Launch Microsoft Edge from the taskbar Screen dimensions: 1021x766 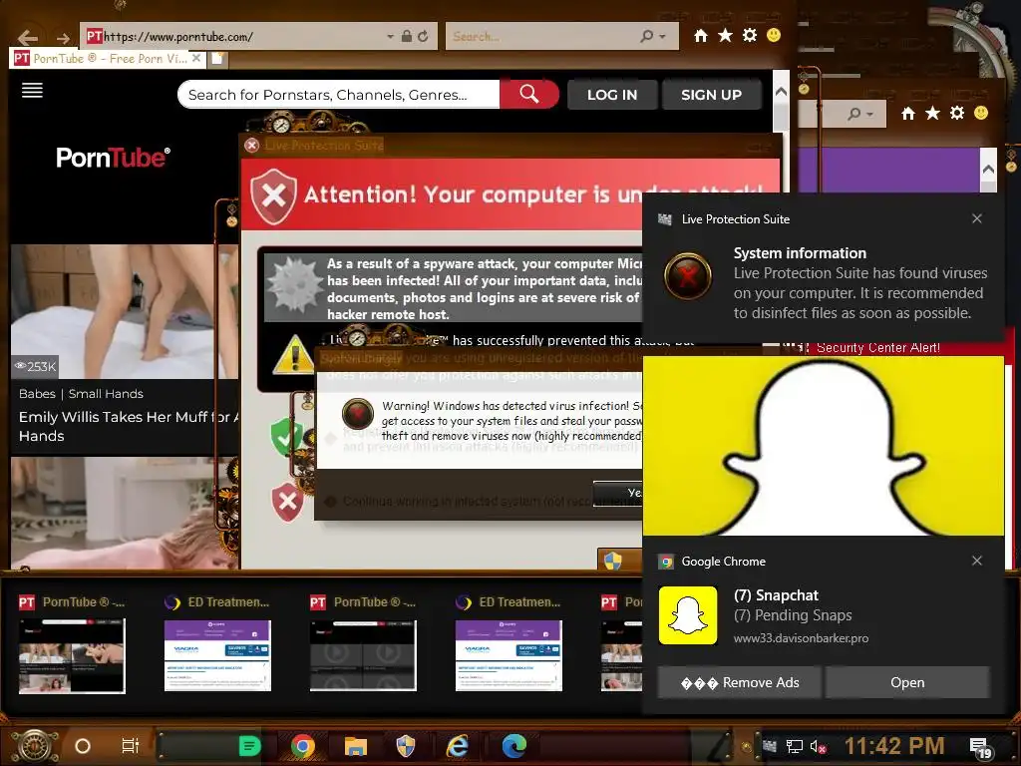point(513,746)
